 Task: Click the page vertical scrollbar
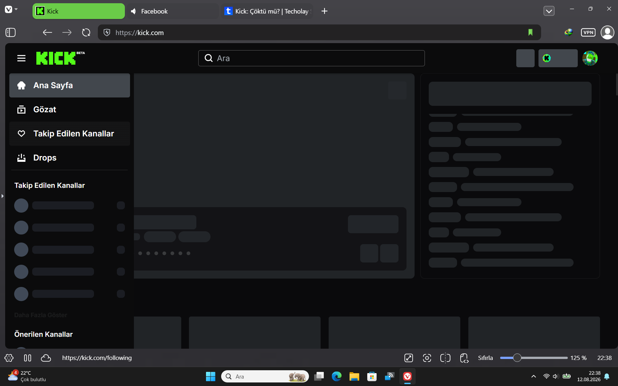coord(617,84)
